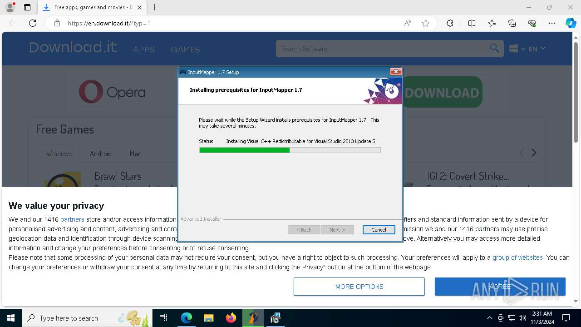Launch Microsoft Edge from the taskbar

point(187,318)
